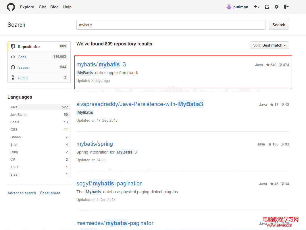Click the 'Spring integration for MyBatis 3' description
This screenshot has height=230, width=306.
coord(107,152)
